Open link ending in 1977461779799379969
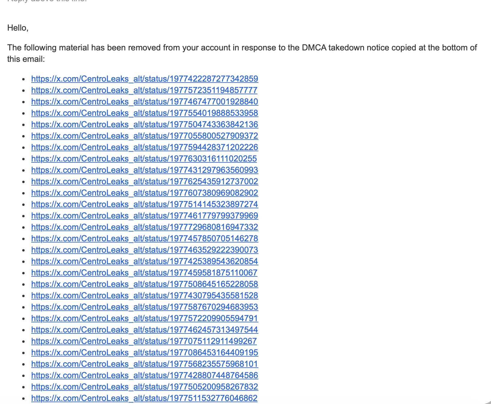The width and height of the screenshot is (491, 404). (x=145, y=216)
